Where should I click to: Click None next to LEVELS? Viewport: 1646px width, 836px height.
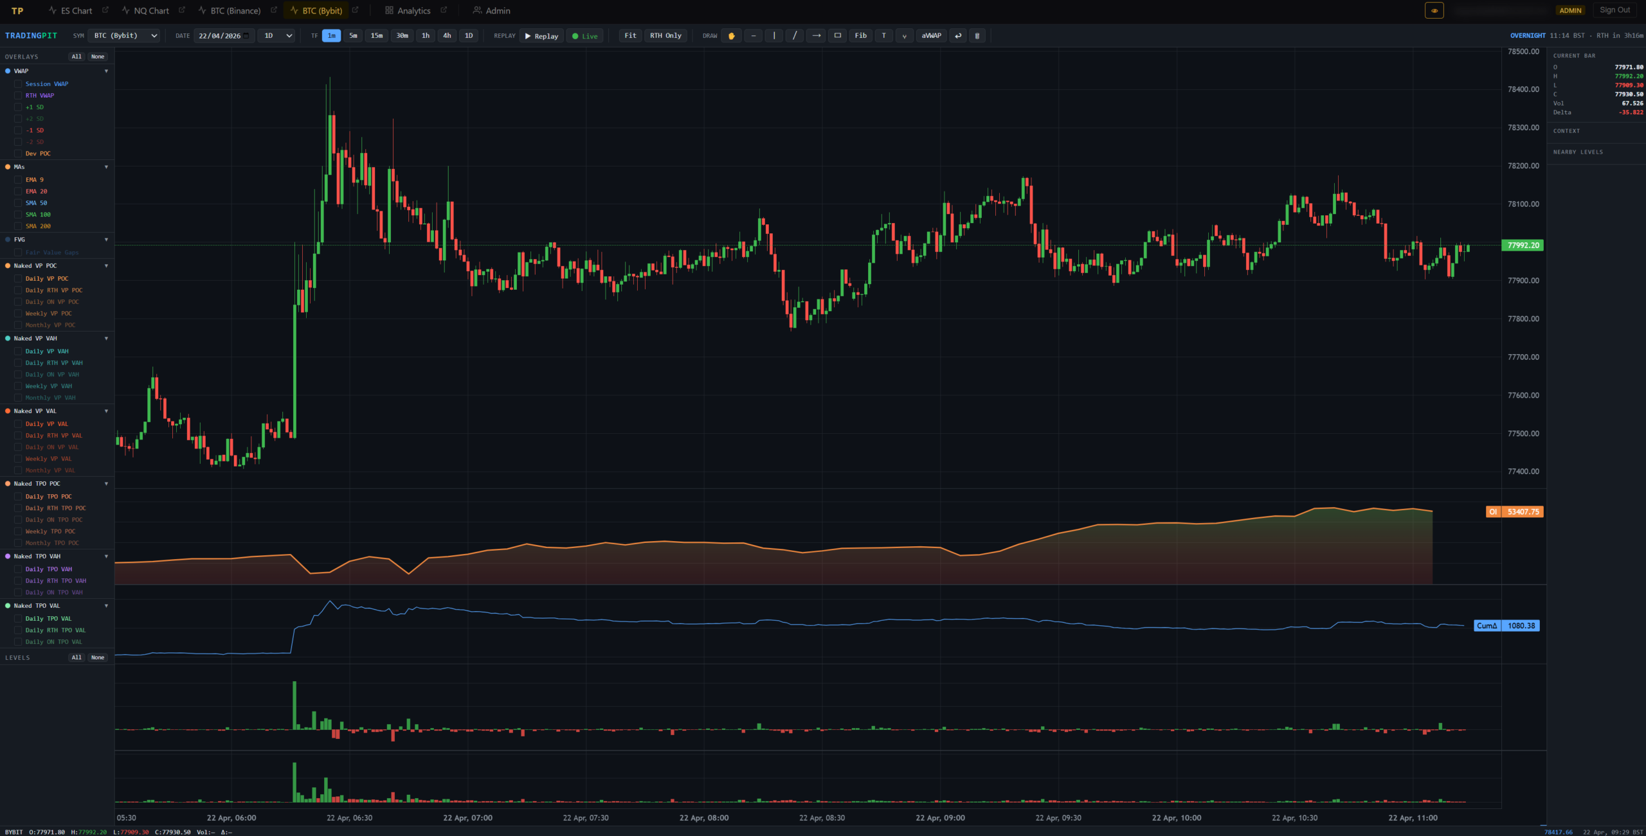pos(97,657)
